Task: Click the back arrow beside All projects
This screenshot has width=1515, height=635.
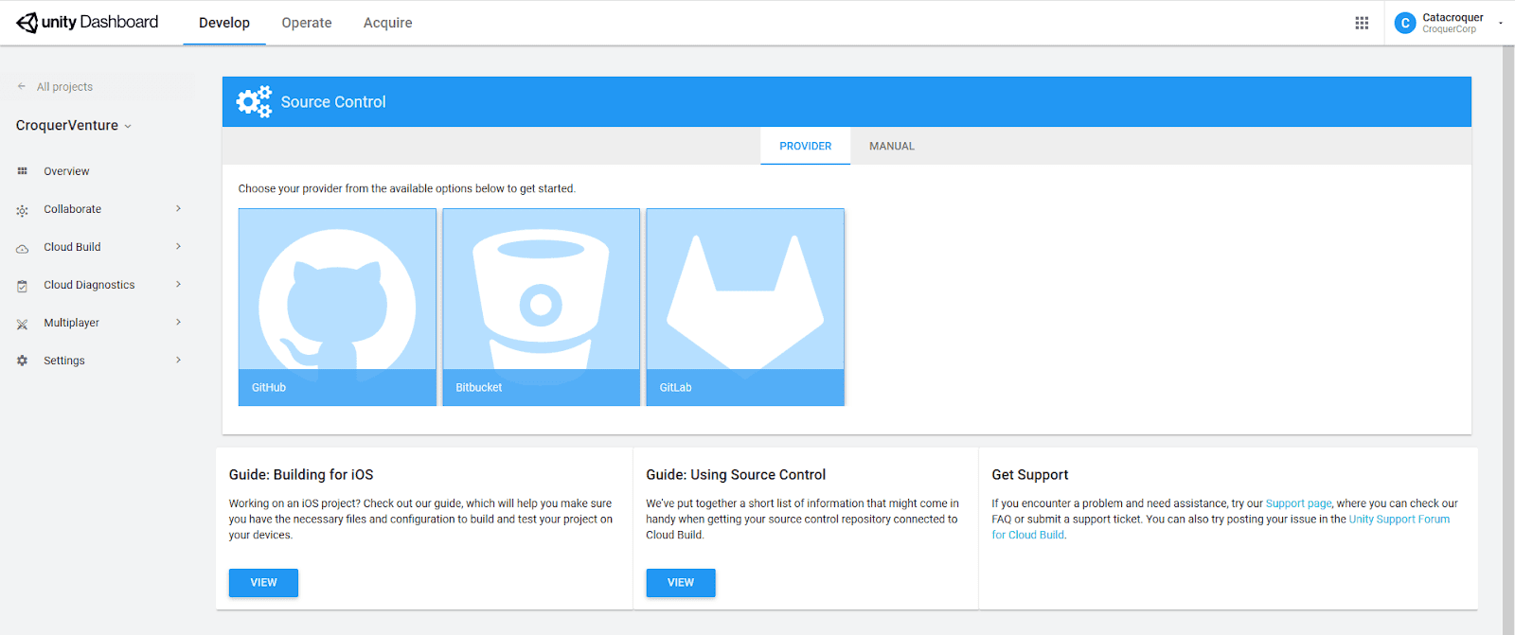Action: click(x=22, y=86)
